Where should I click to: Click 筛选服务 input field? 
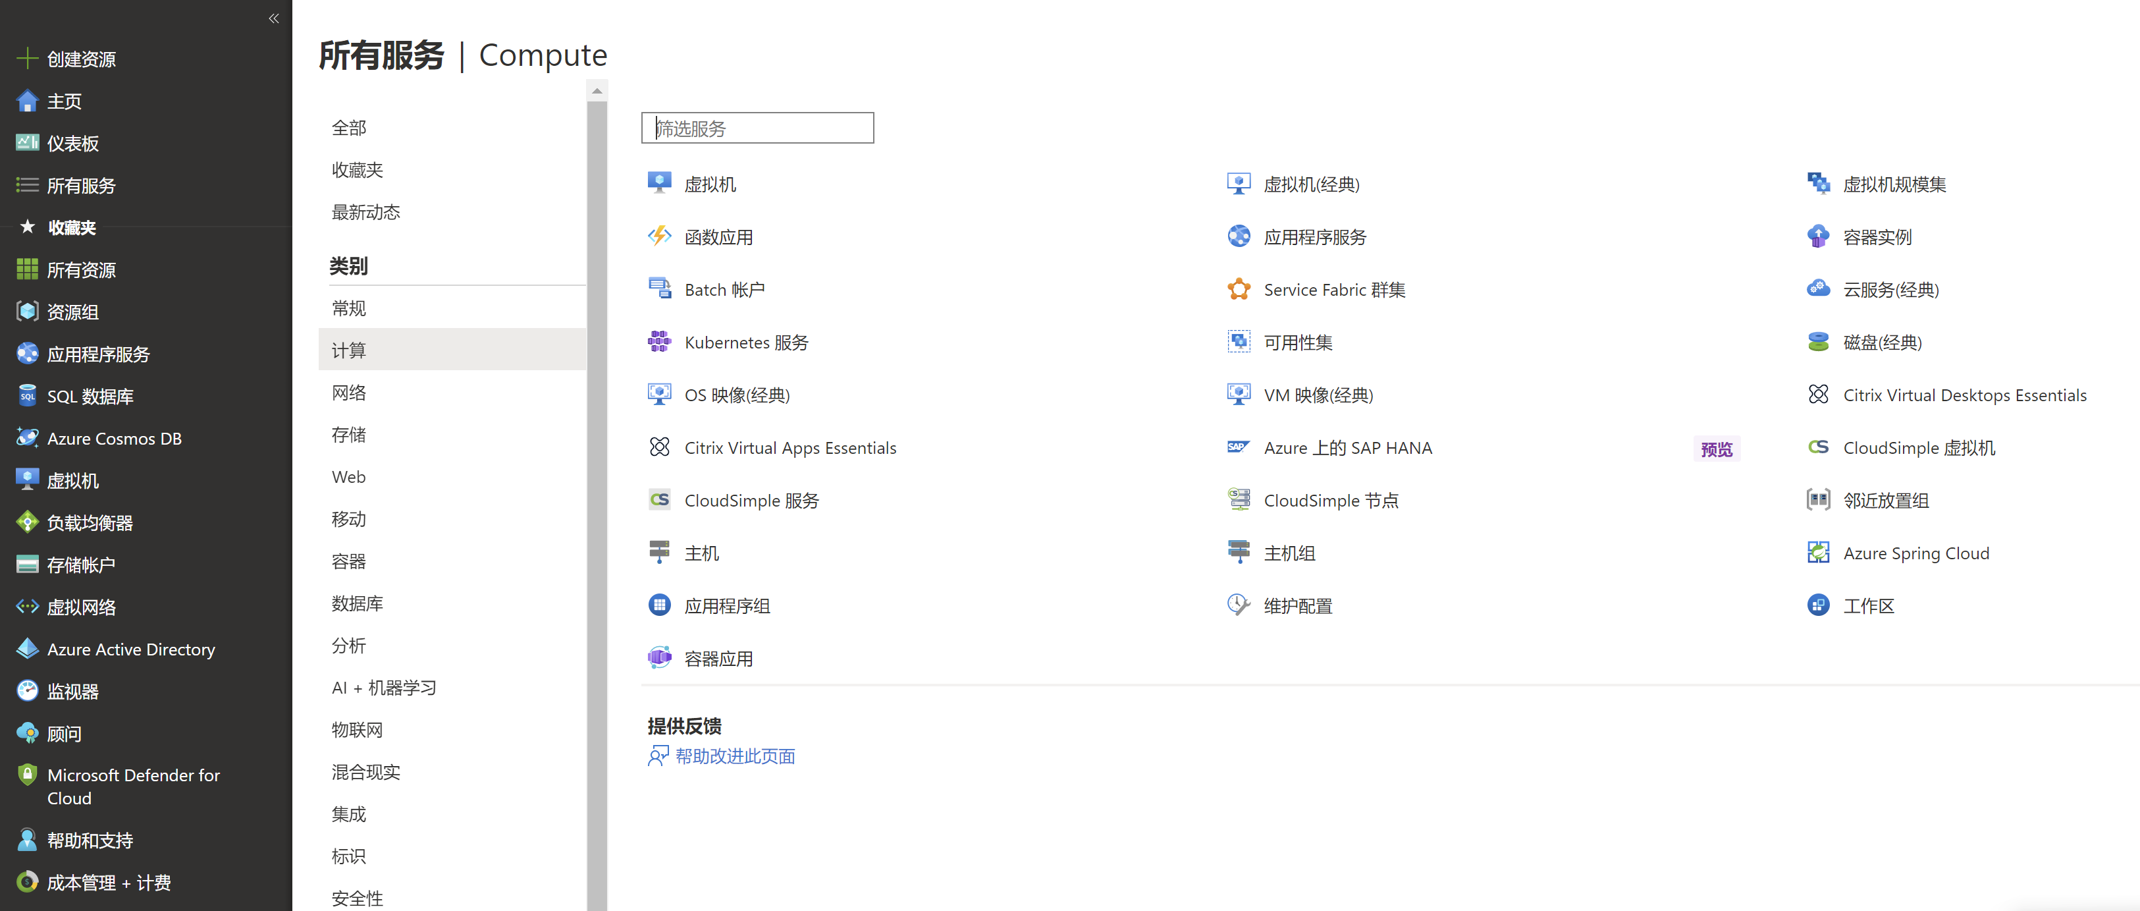757,127
